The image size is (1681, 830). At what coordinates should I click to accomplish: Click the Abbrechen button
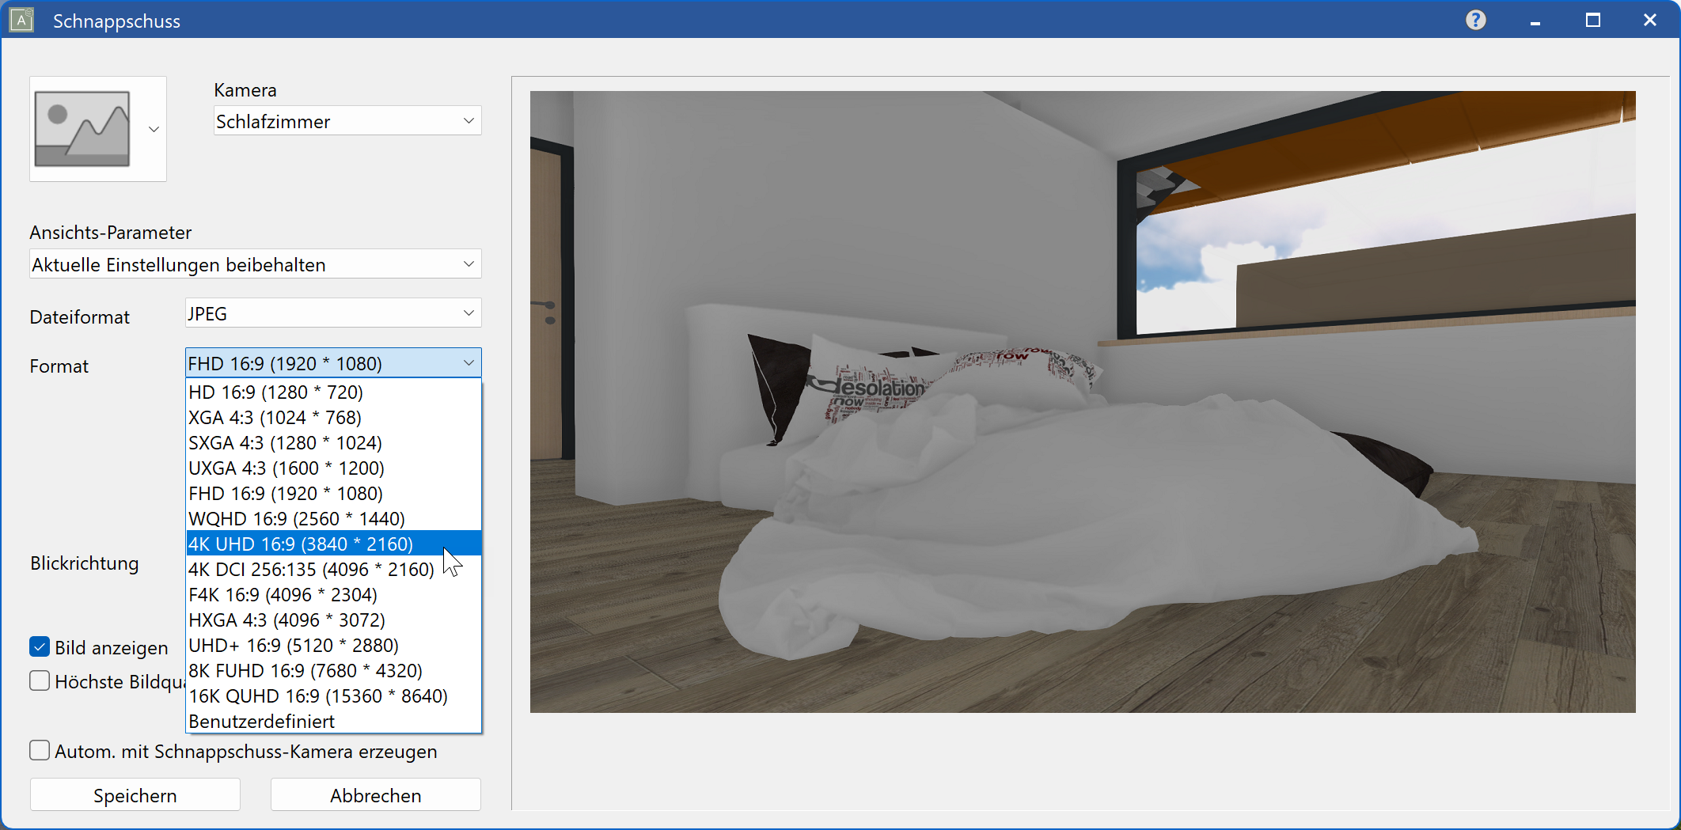coord(375,795)
